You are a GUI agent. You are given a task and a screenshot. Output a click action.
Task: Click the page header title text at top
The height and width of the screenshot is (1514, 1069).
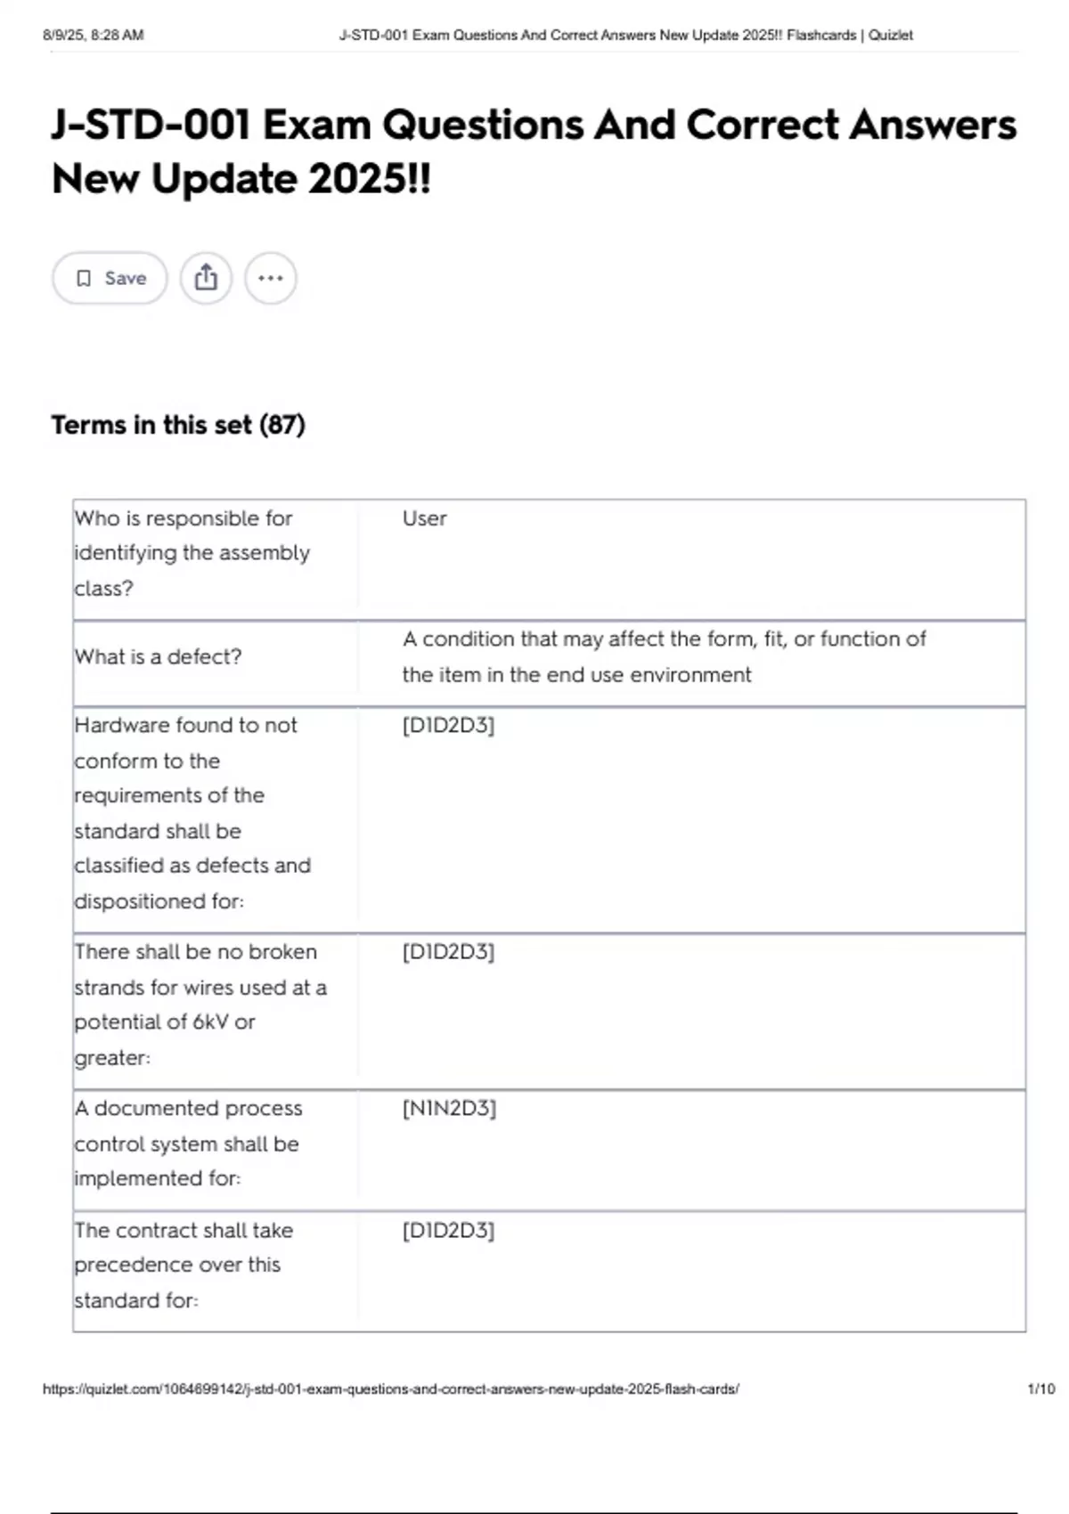pyautogui.click(x=625, y=36)
